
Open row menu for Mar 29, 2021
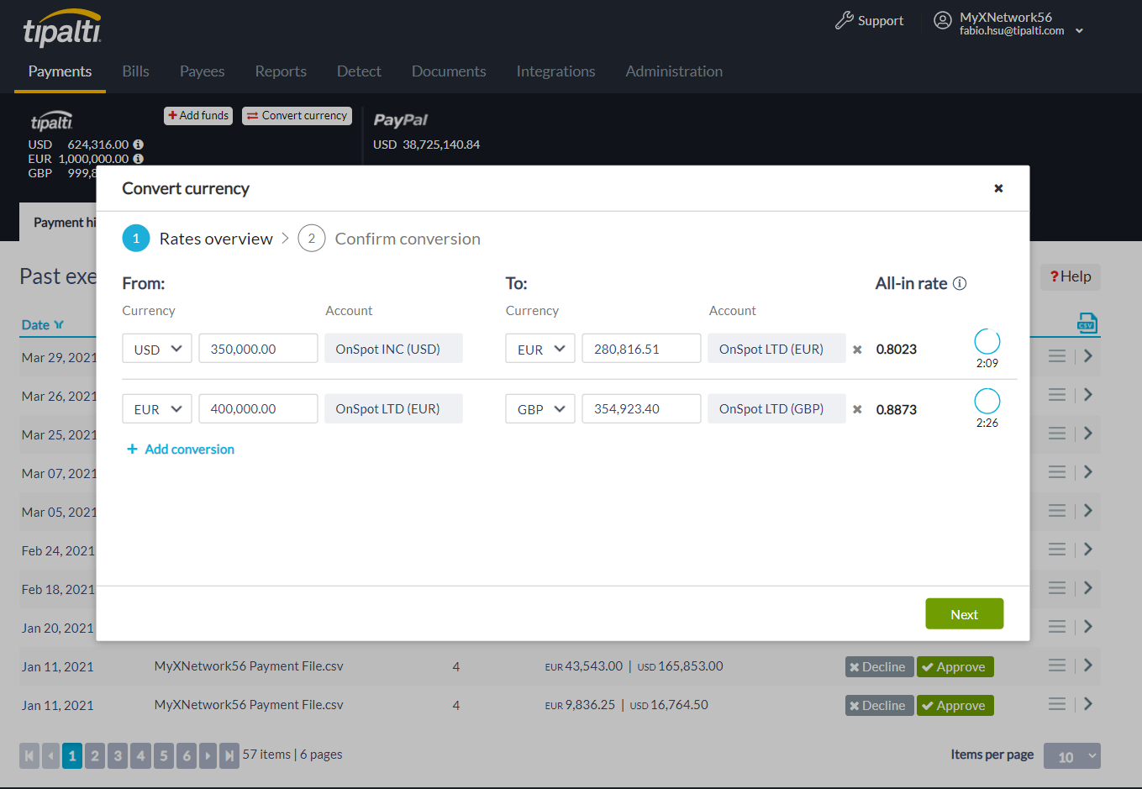point(1057,356)
